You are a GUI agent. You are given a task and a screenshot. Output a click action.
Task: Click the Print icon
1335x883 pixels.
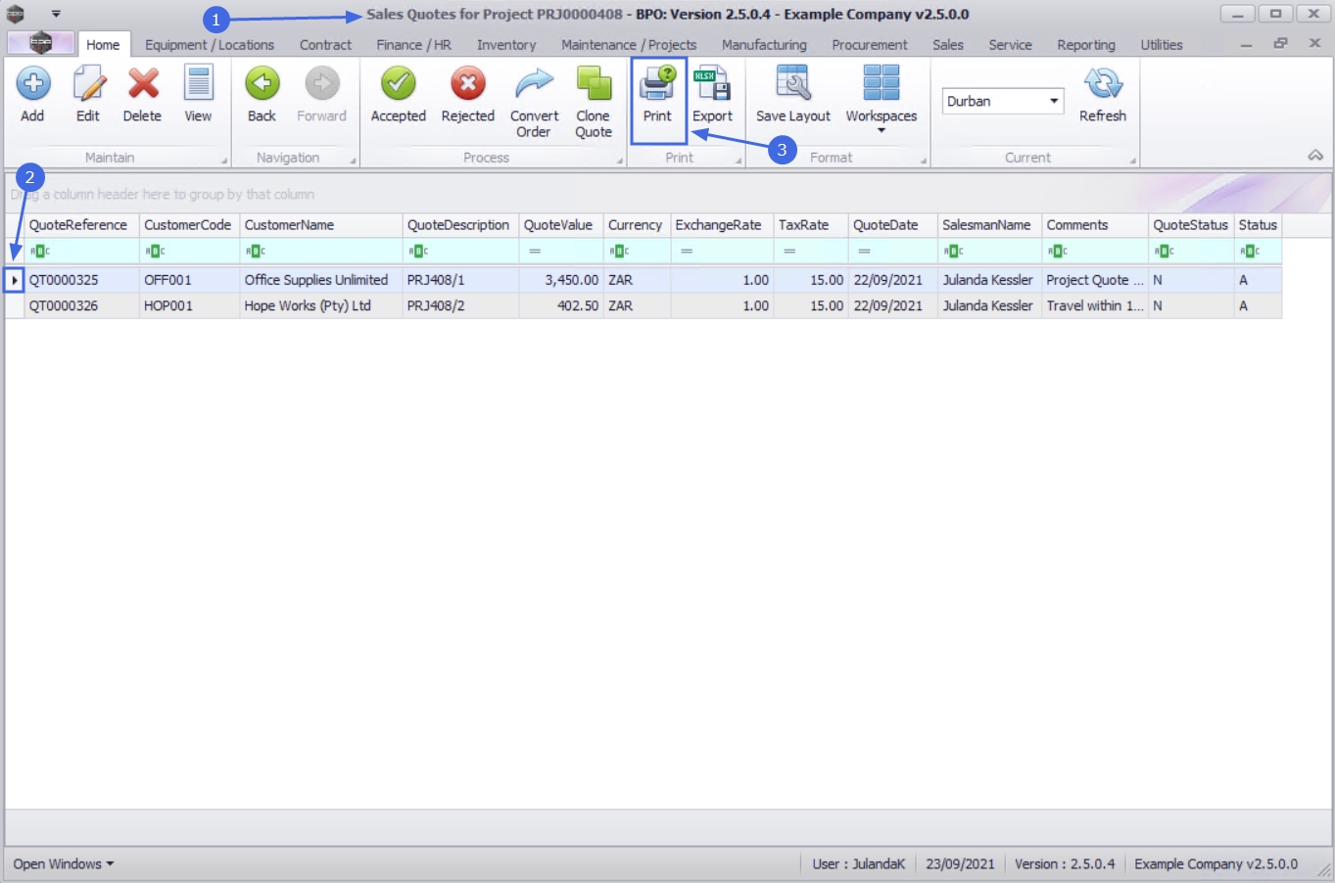tap(657, 84)
